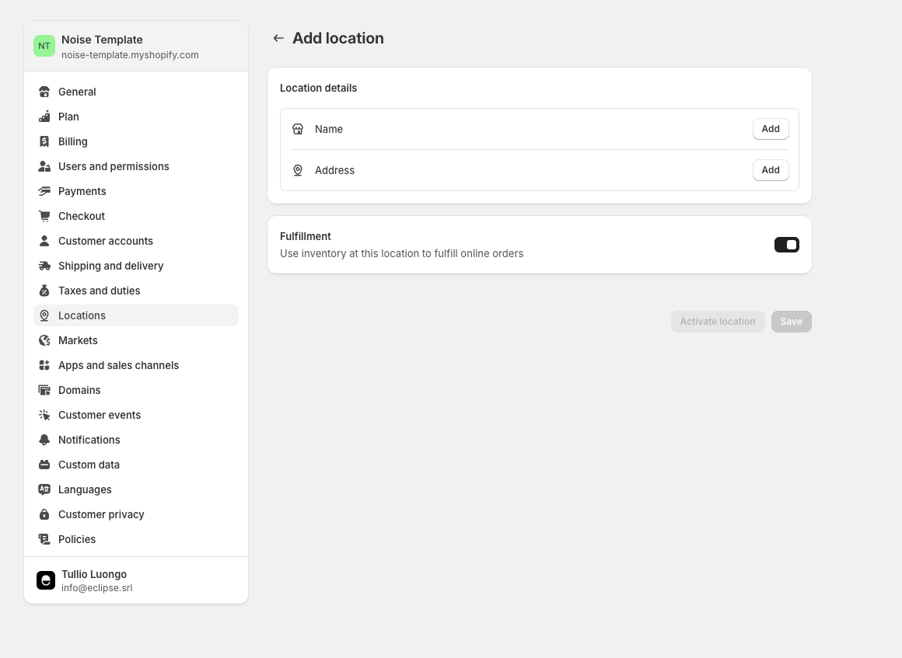
Task: Click Add beside the Name field
Action: [770, 129]
